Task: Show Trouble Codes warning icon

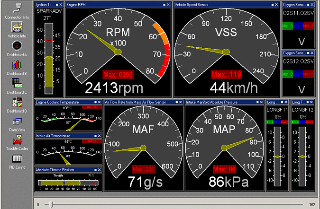Action: point(17,140)
